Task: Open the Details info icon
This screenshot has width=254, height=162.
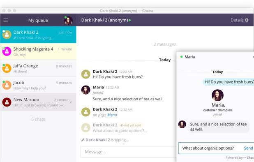Action: click(x=247, y=20)
